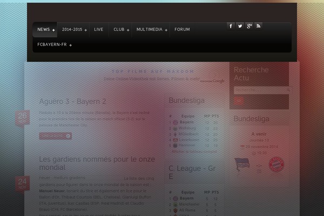Click the Wolfsburg row in Bundesliga table
Image resolution: width=324 pixels, height=216 pixels.
[x=194, y=129]
